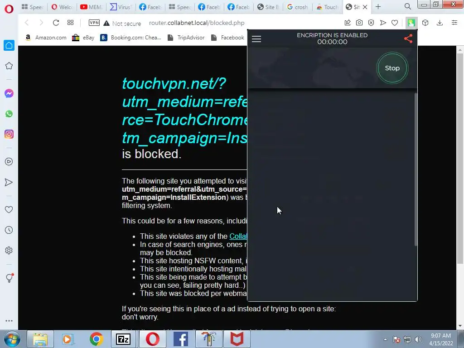Toggle the VPN badge in the address bar
The height and width of the screenshot is (348, 464).
(94, 23)
